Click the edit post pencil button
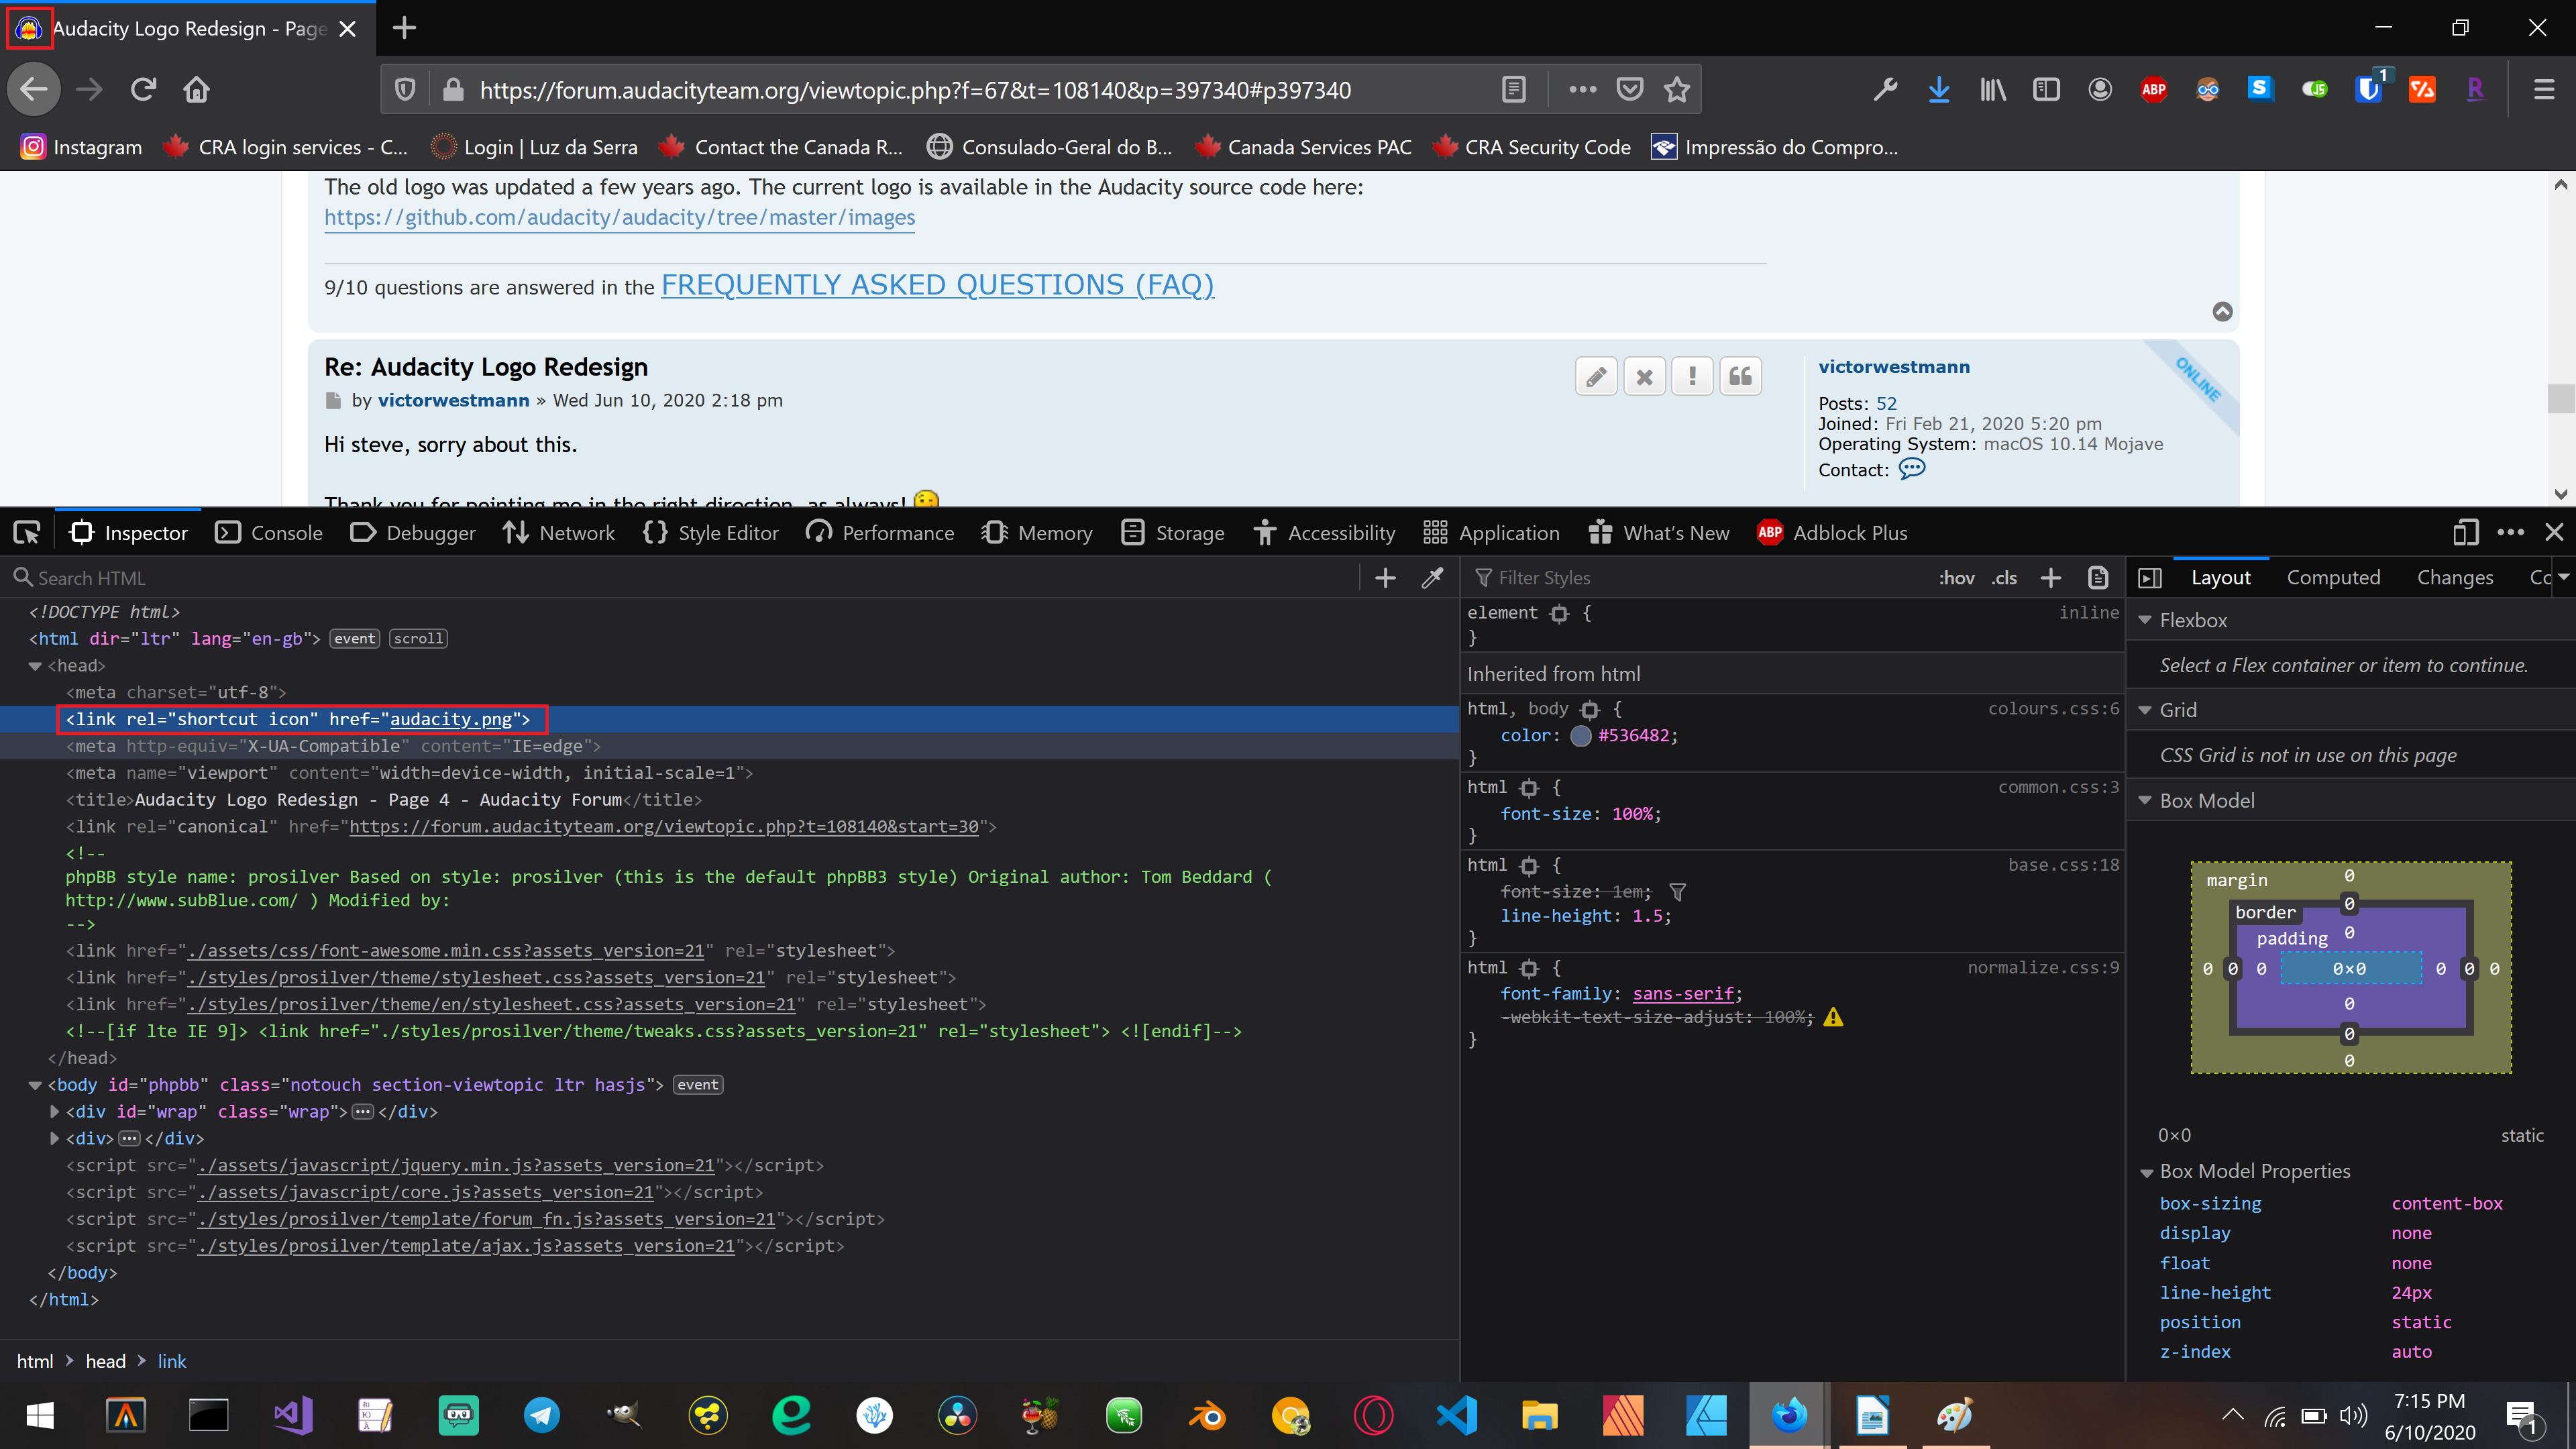 pos(1596,377)
